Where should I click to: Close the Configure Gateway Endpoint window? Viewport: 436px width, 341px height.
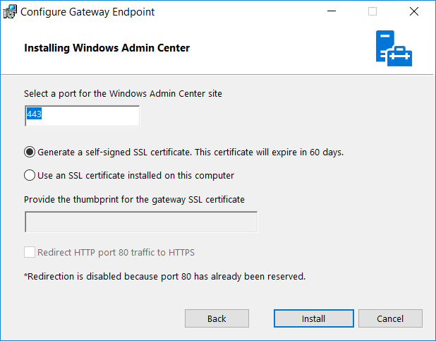coord(414,11)
